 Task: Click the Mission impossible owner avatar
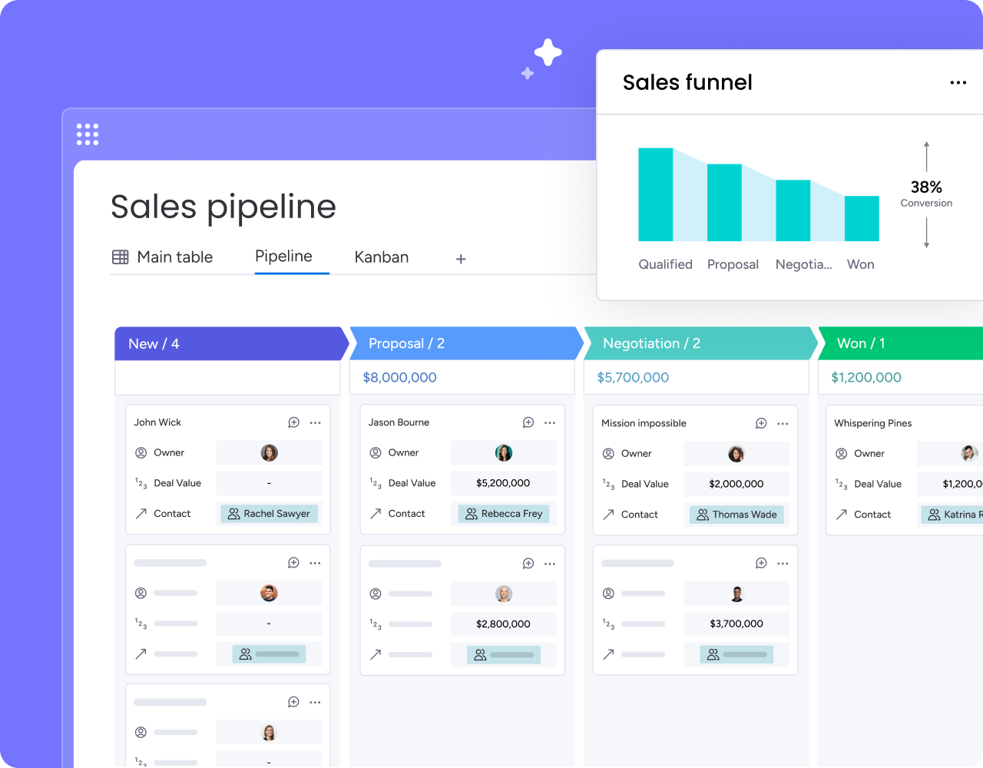[x=736, y=454]
